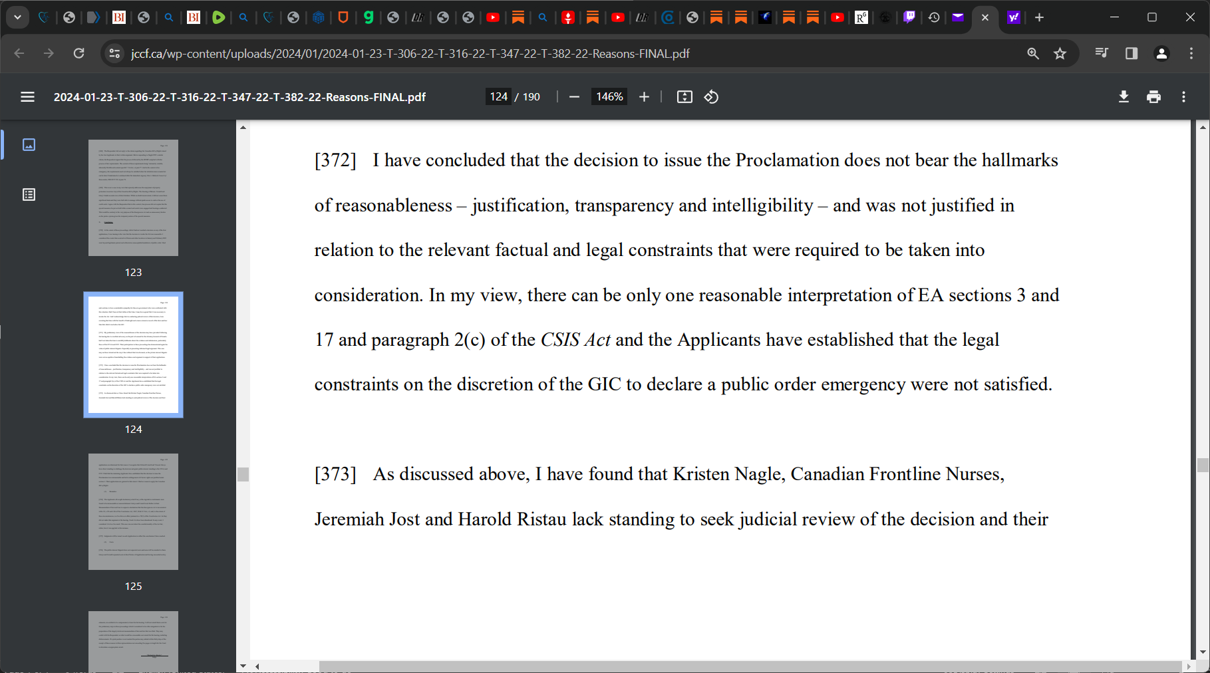Switch to the ResearchGate R tab
Viewport: 1210px width, 673px height.
click(x=861, y=17)
